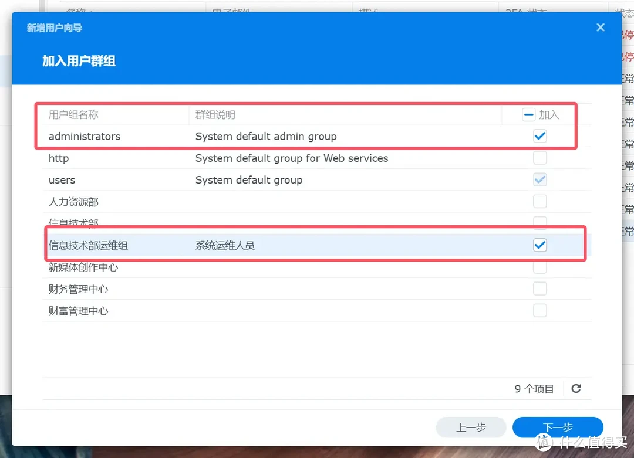The width and height of the screenshot is (634, 458).
Task: Click the 下一步 button
Action: (557, 427)
